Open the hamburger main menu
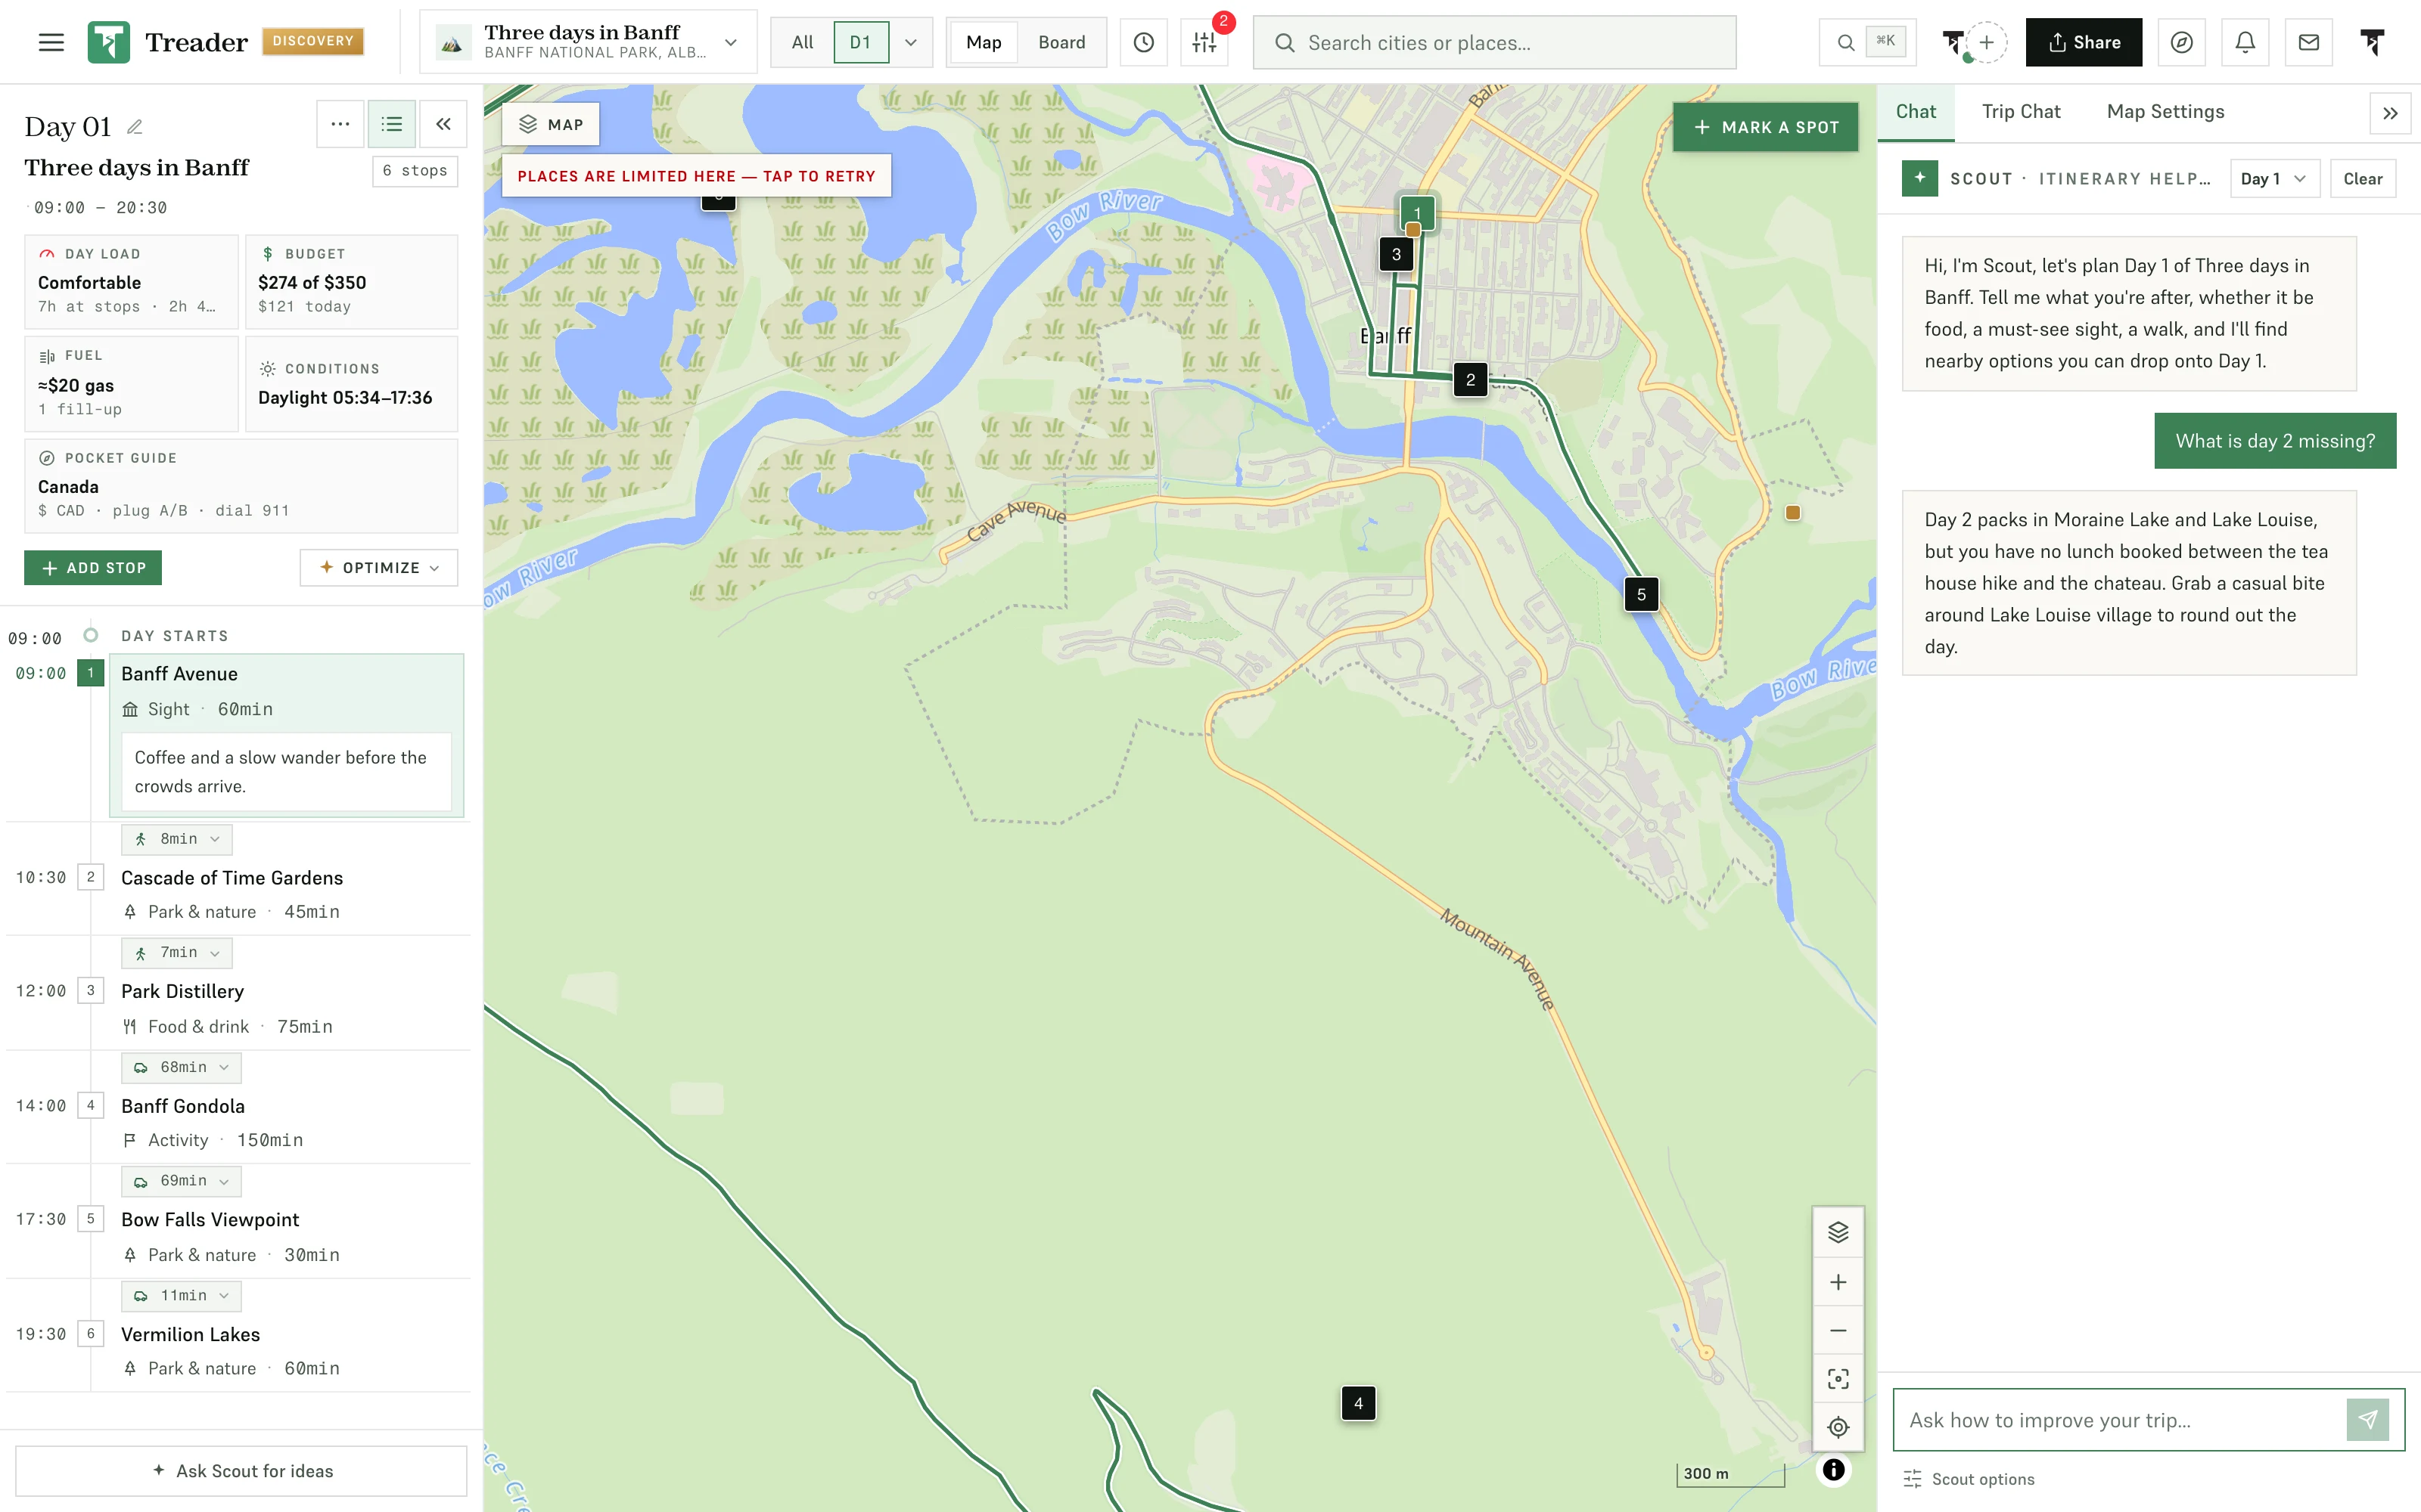Viewport: 2421px width, 1512px height. [51, 42]
